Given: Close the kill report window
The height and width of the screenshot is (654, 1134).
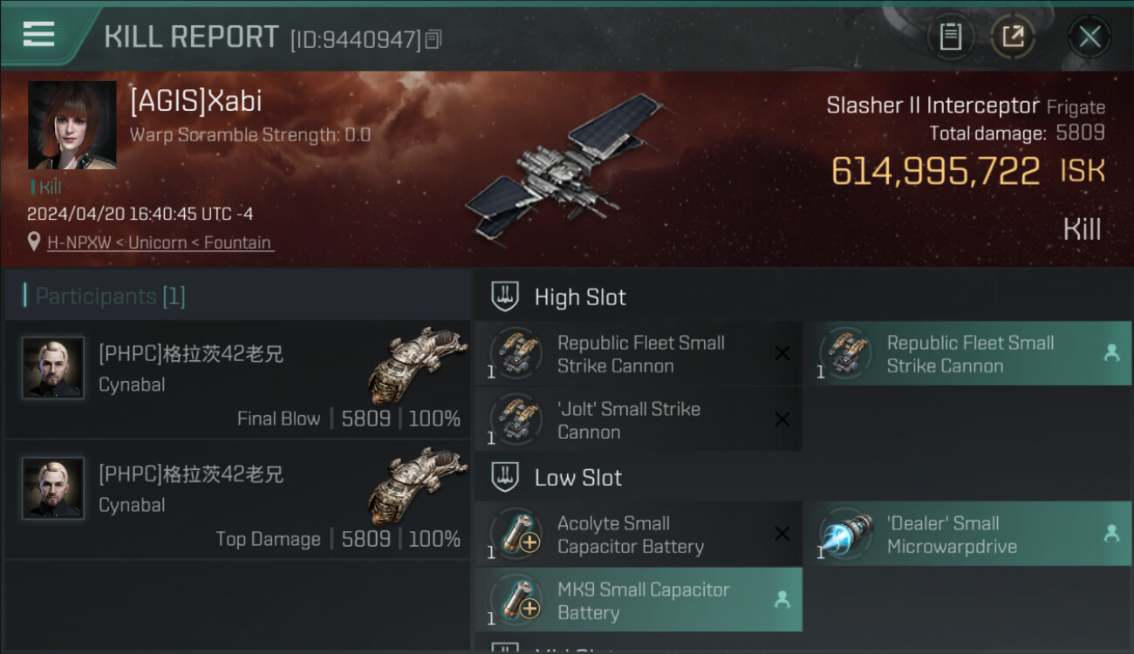Looking at the screenshot, I should pos(1089,37).
